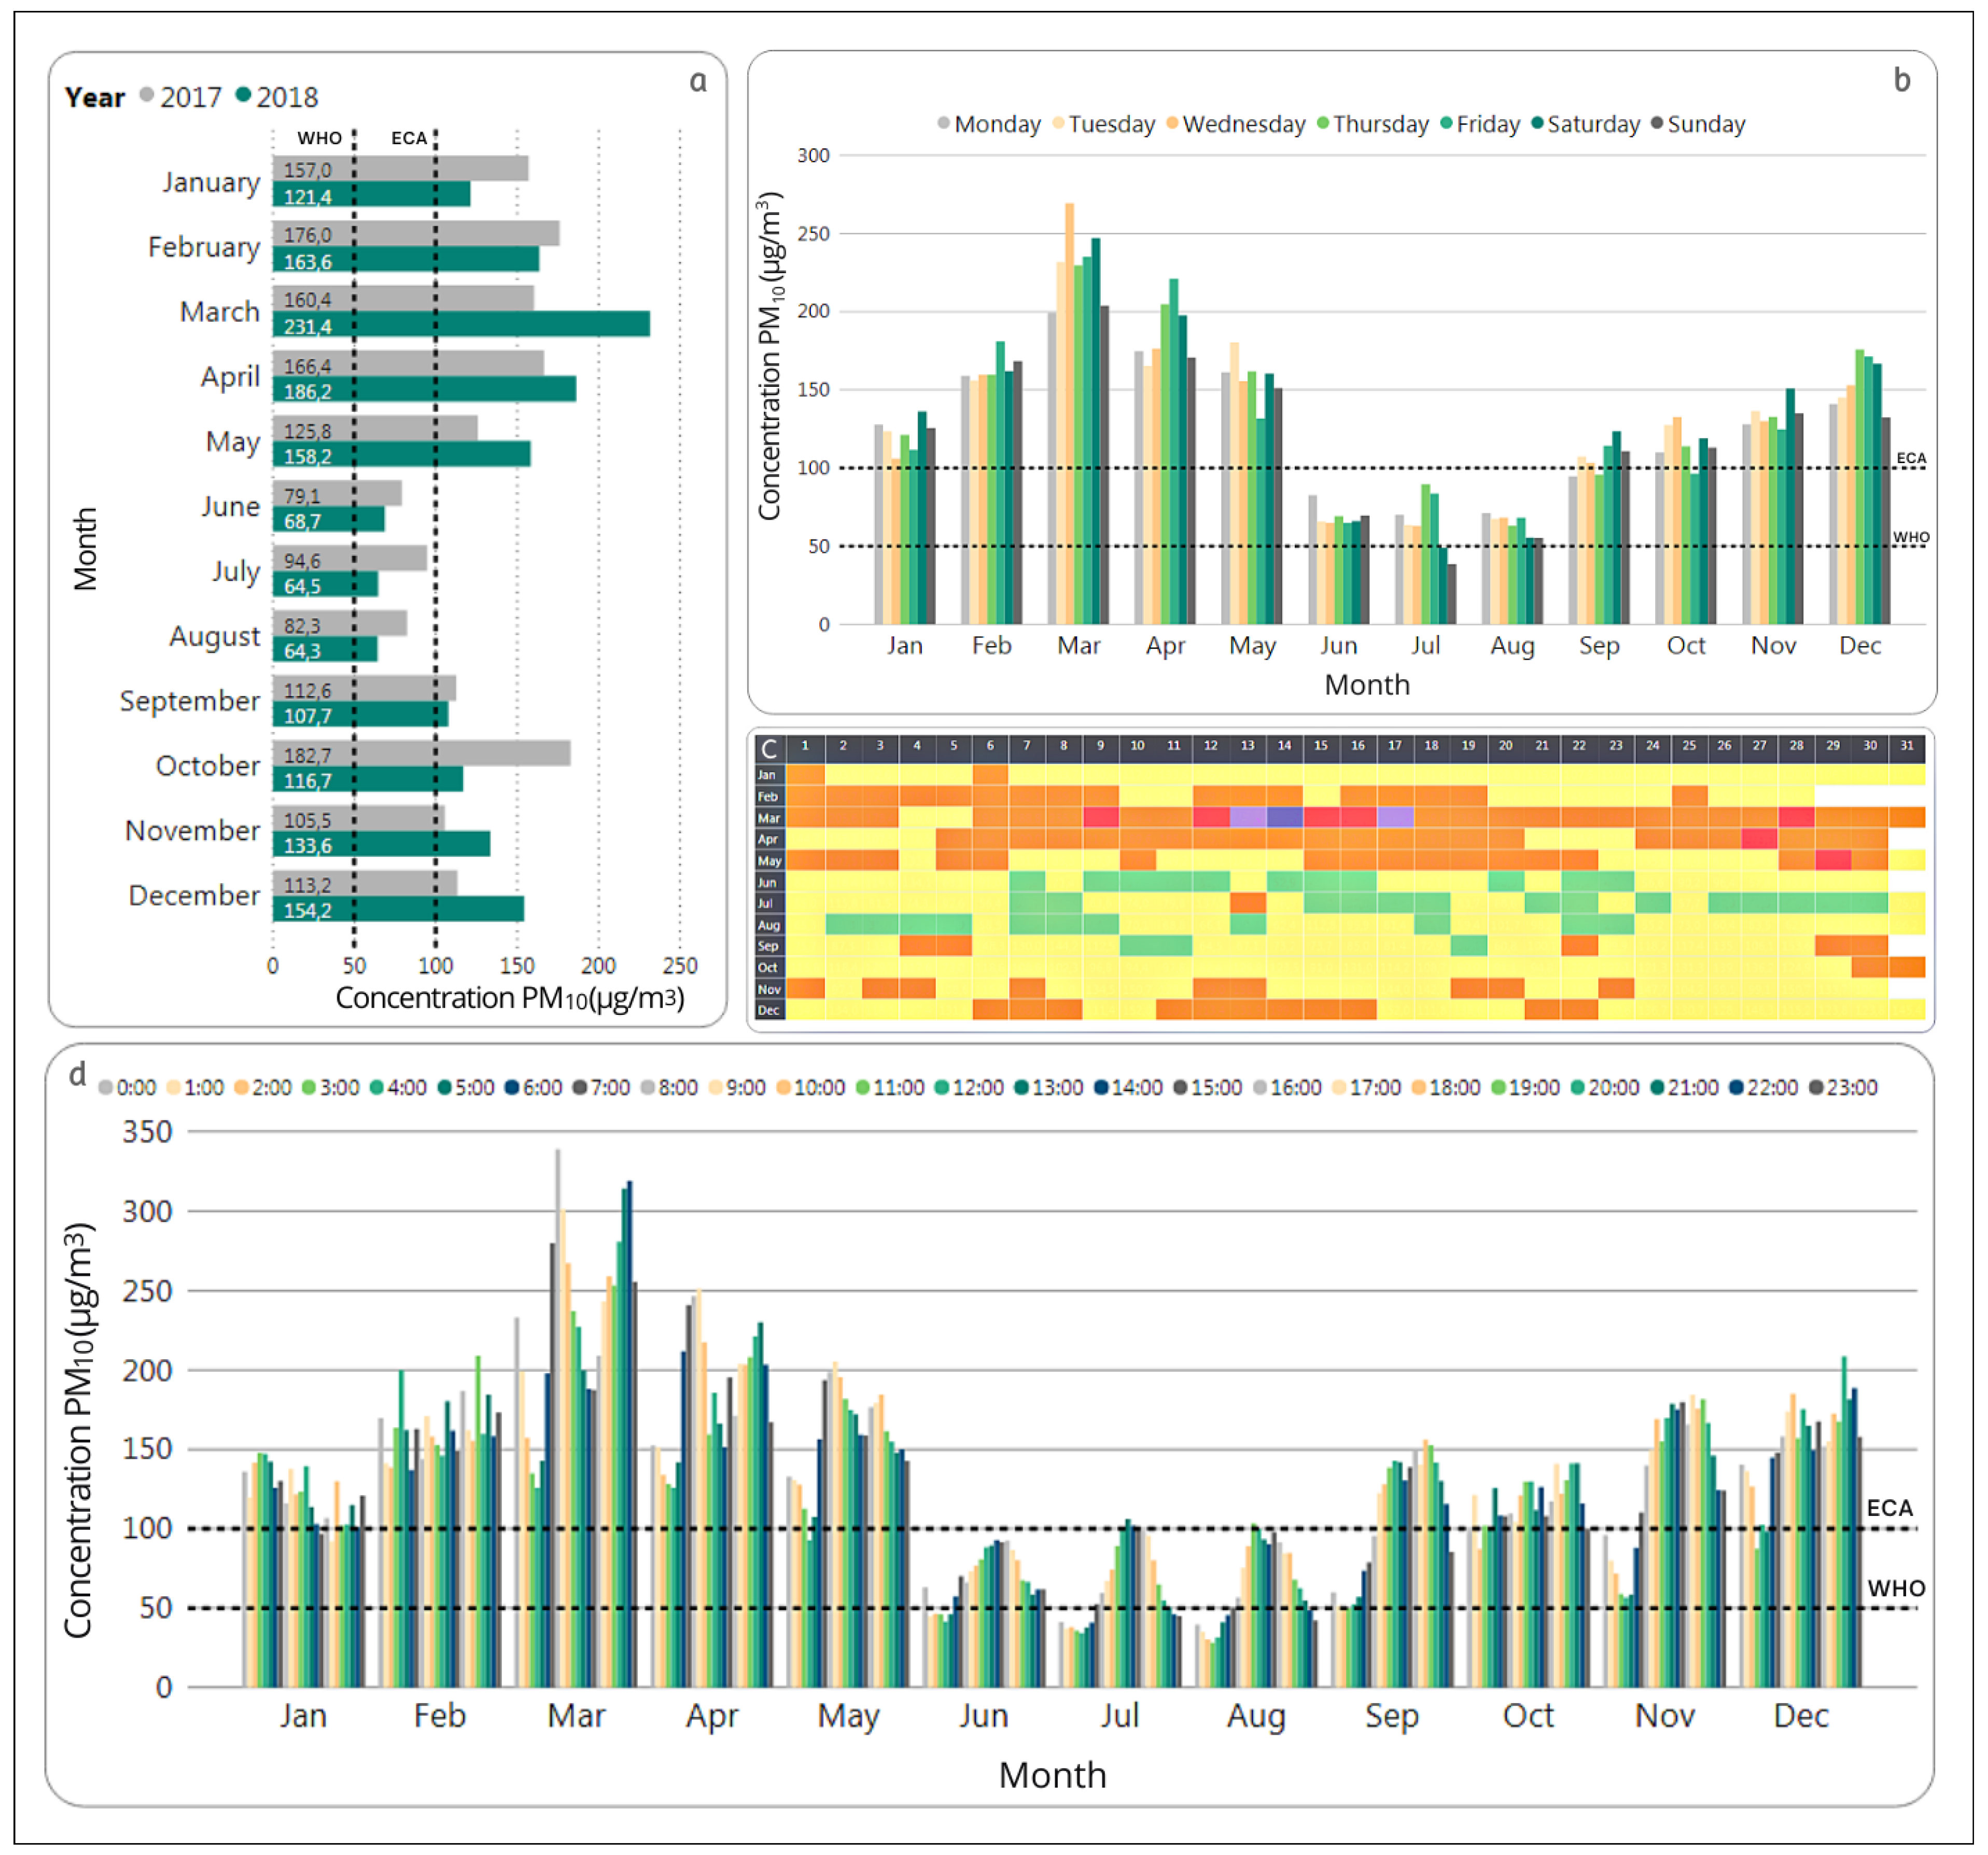
Task: Select the Mar row label in heatmap
Action: click(x=768, y=818)
